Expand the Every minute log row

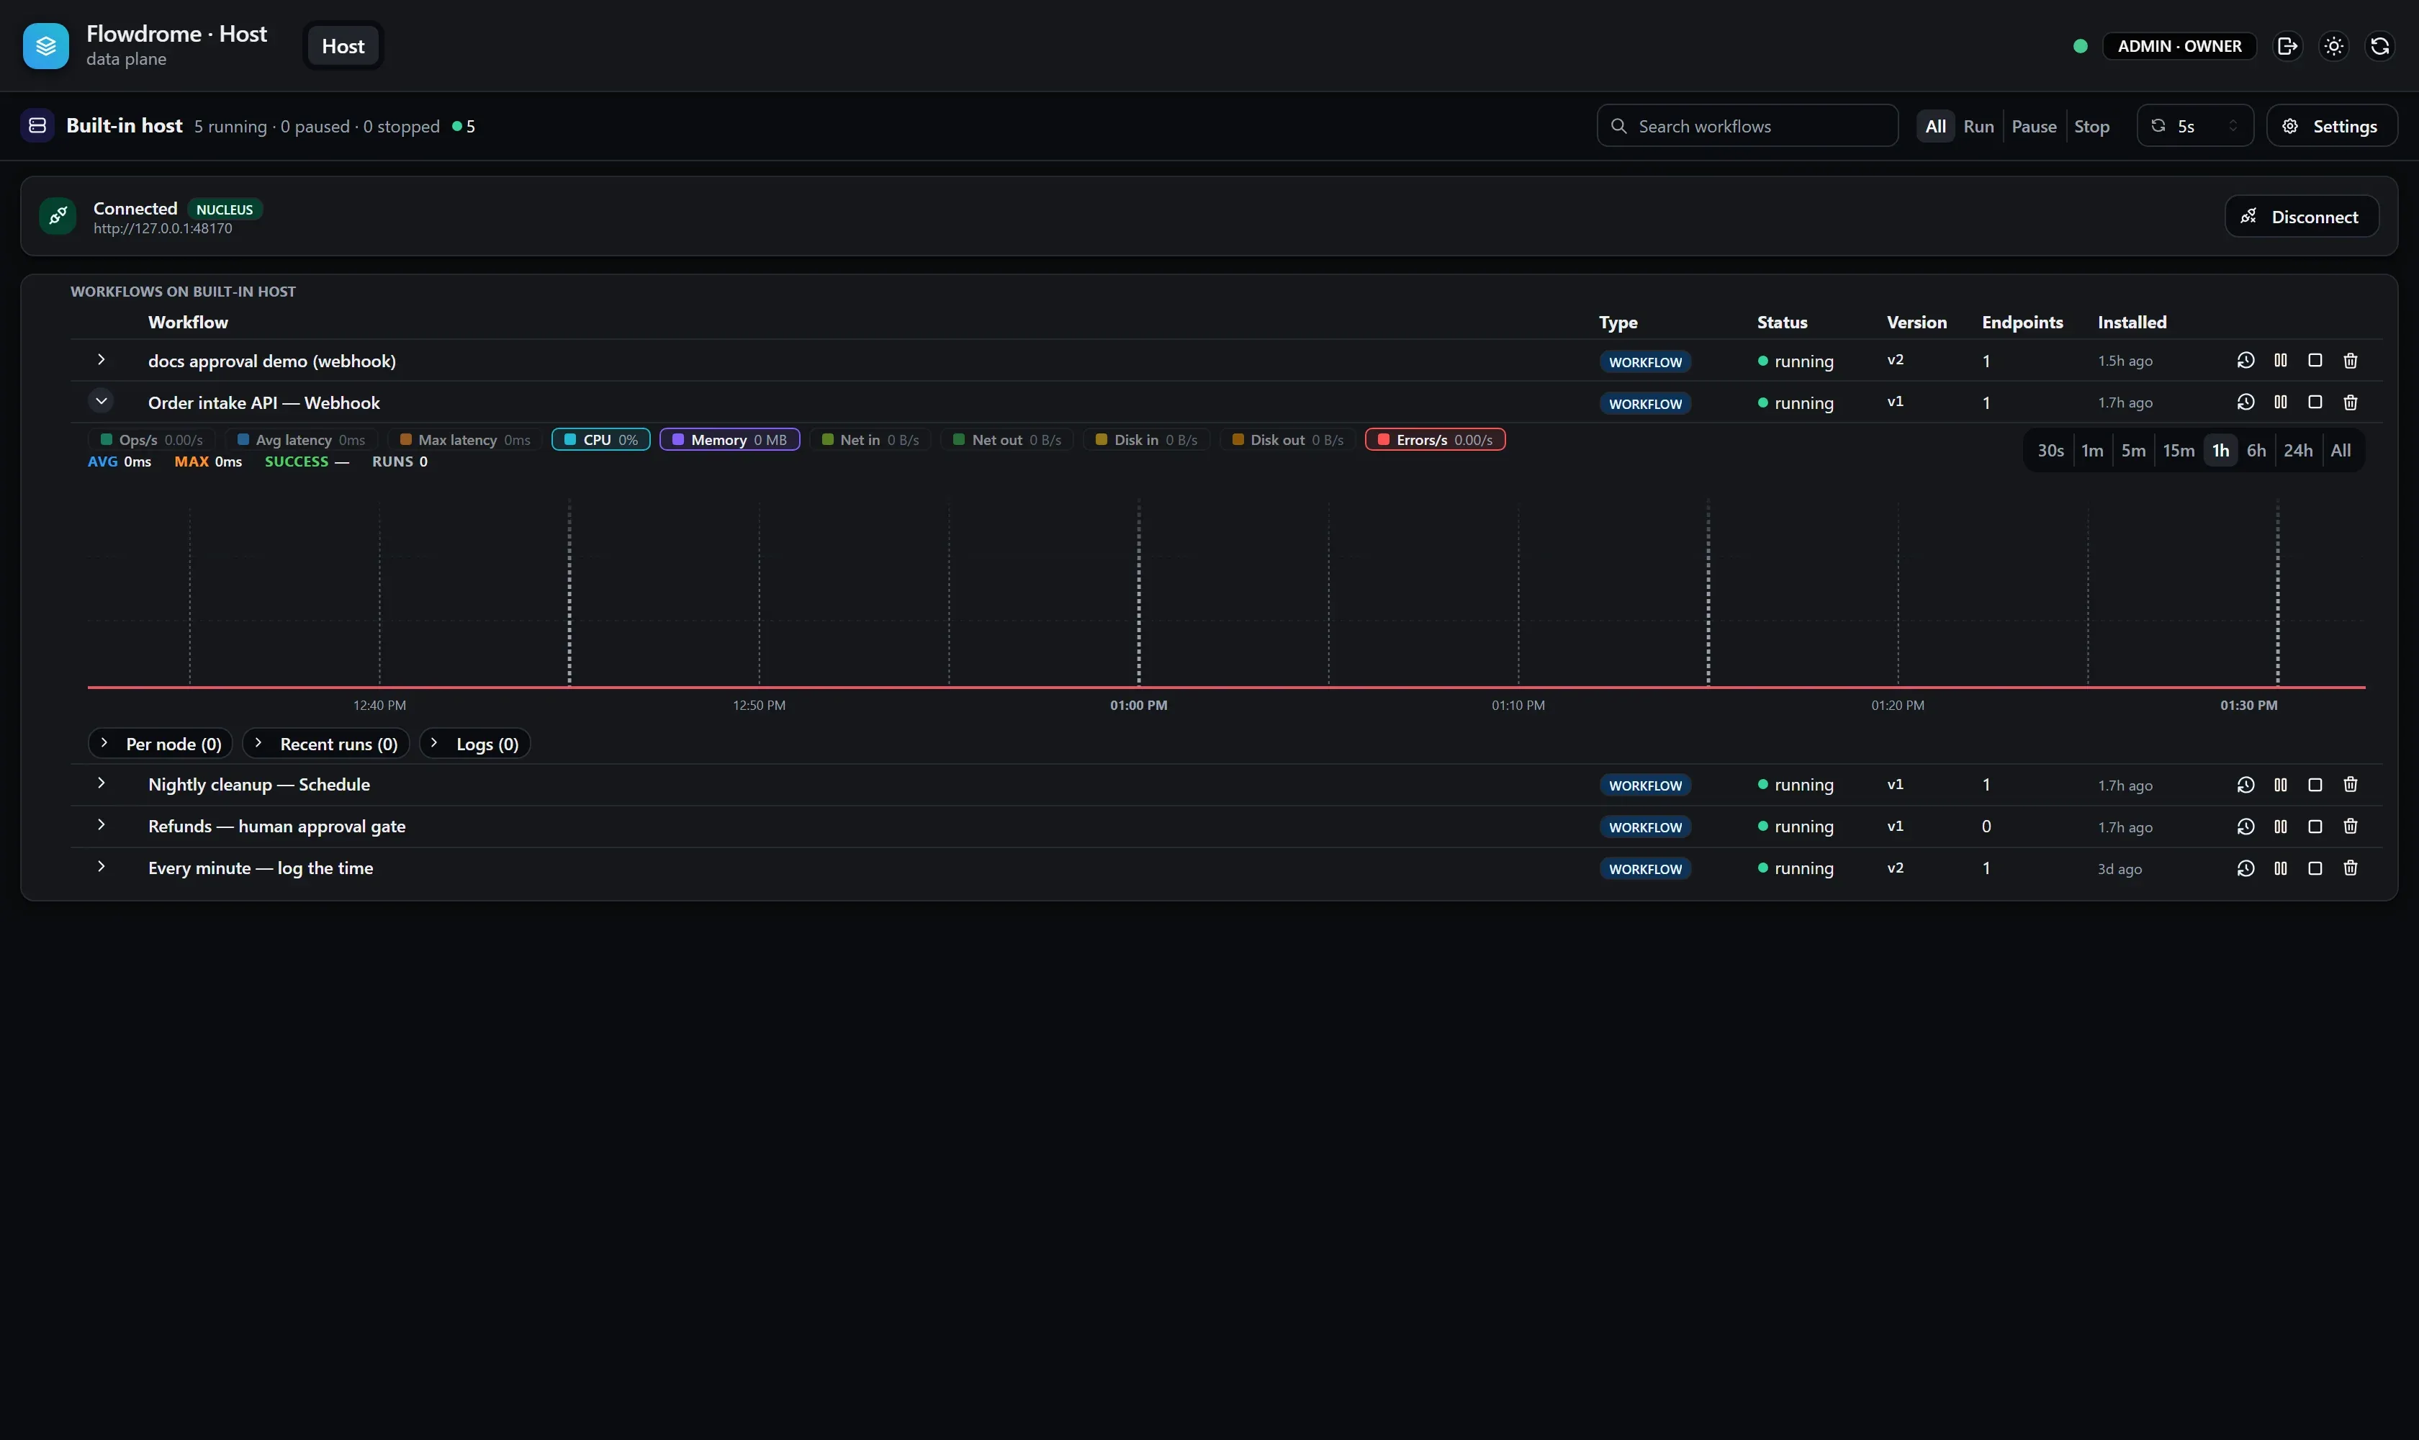coord(101,865)
